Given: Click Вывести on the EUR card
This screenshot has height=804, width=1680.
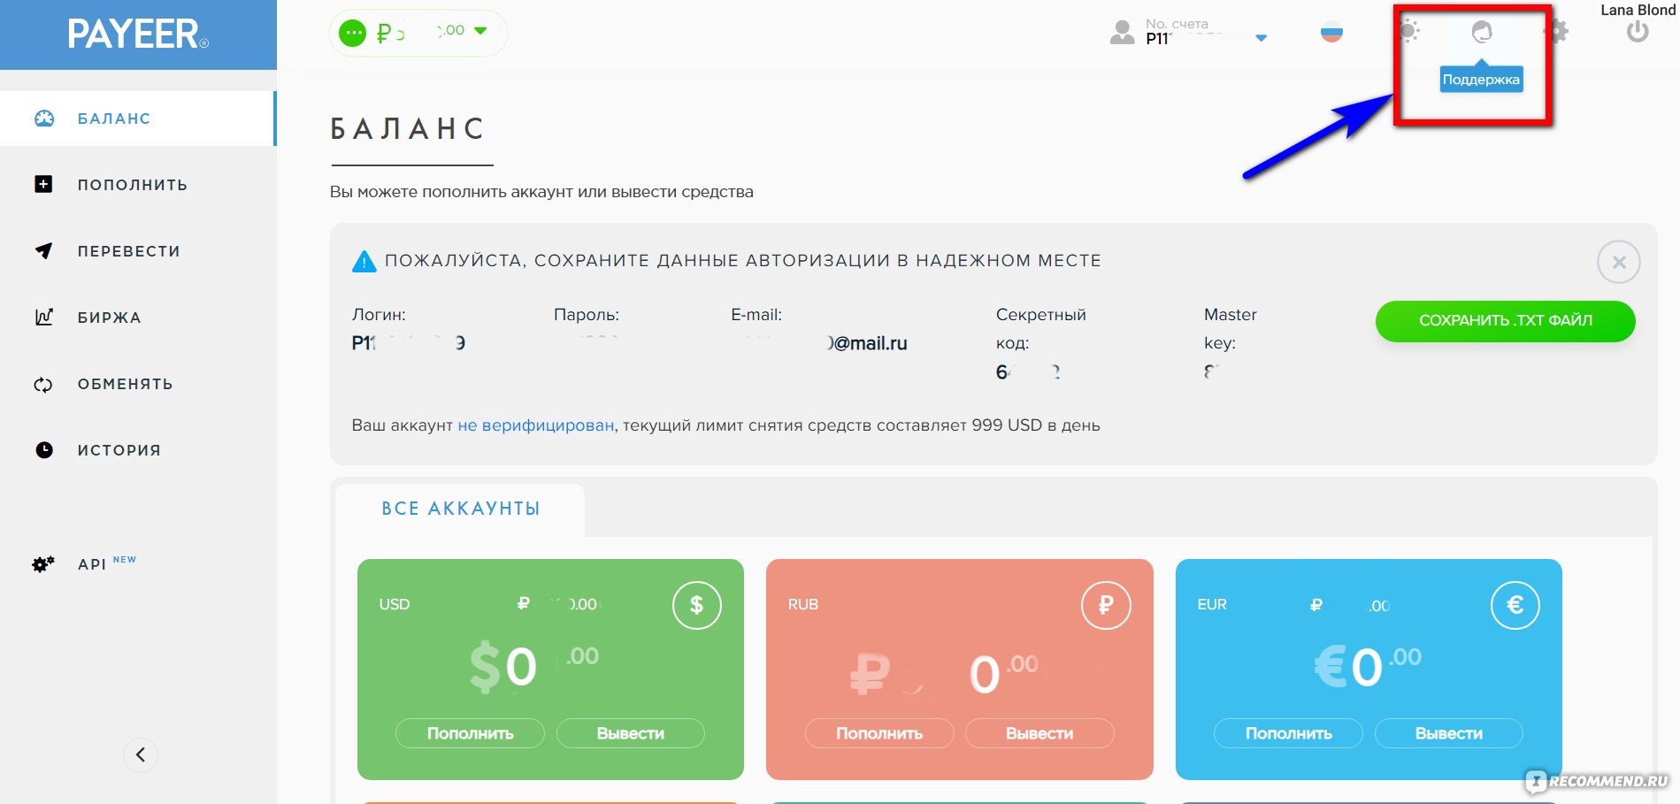Looking at the screenshot, I should pos(1448,733).
